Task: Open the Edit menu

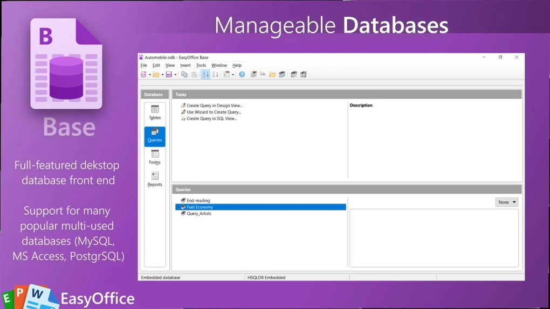Action: pos(156,65)
